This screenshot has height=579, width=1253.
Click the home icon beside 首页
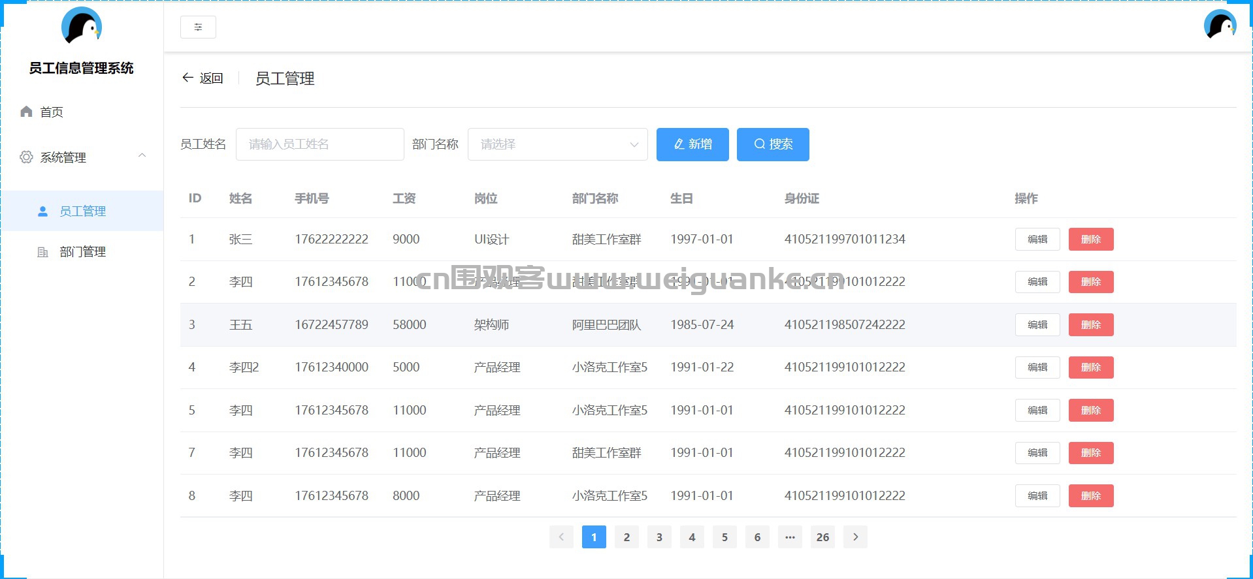pos(26,112)
